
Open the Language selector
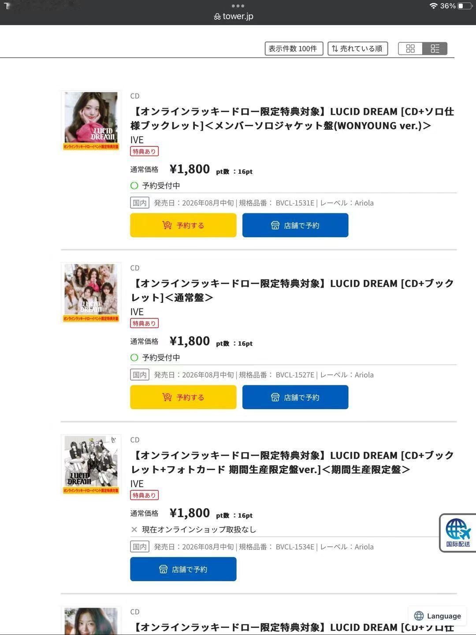click(x=438, y=616)
